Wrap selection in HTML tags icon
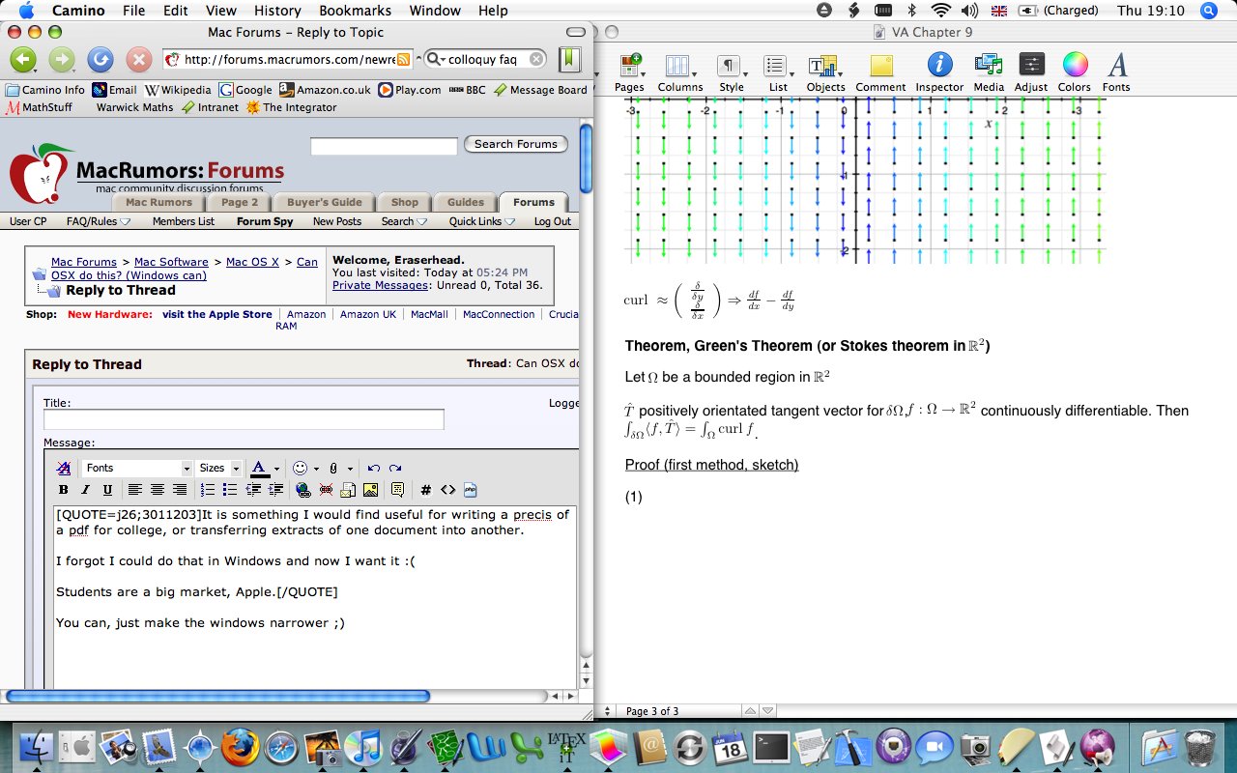The width and height of the screenshot is (1237, 773). tap(447, 490)
